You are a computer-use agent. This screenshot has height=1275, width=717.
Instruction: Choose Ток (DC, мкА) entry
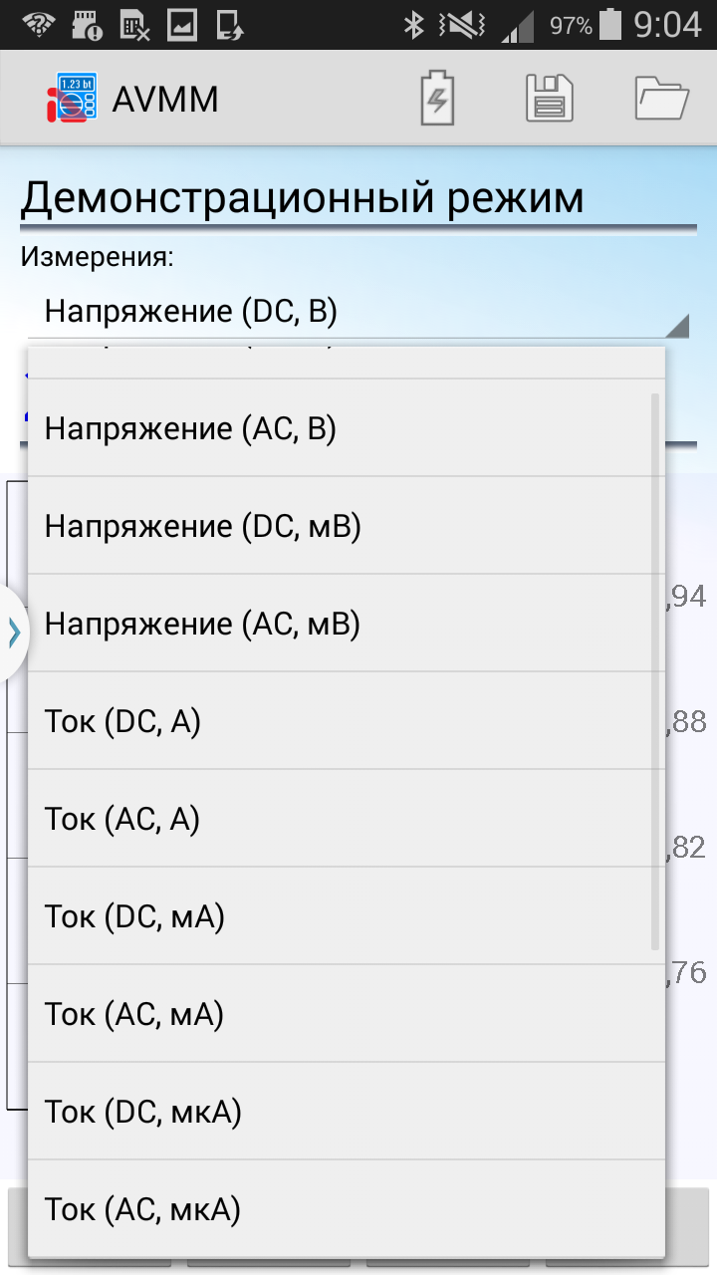pos(347,1112)
